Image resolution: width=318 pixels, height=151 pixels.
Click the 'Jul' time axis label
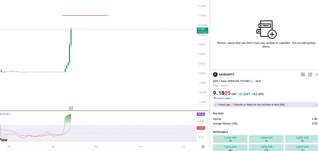click(x=184, y=146)
